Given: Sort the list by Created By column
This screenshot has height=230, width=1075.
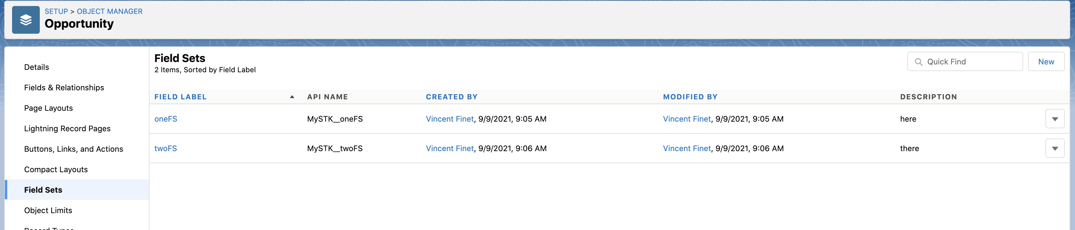Looking at the screenshot, I should tap(452, 97).
